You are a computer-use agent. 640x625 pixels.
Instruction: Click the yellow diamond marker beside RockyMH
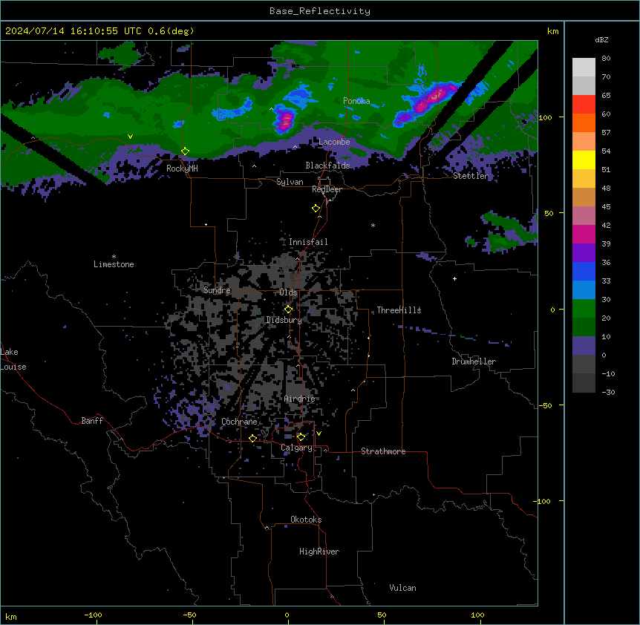click(185, 151)
